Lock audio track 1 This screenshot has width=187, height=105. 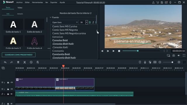[x=8, y=94]
